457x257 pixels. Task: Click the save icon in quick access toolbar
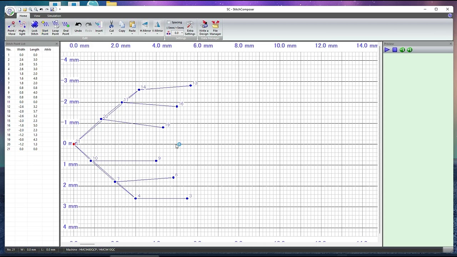click(52, 9)
